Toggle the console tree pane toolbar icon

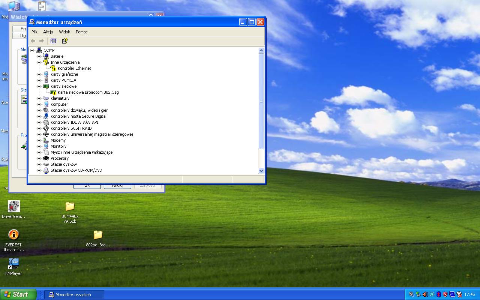click(x=53, y=41)
